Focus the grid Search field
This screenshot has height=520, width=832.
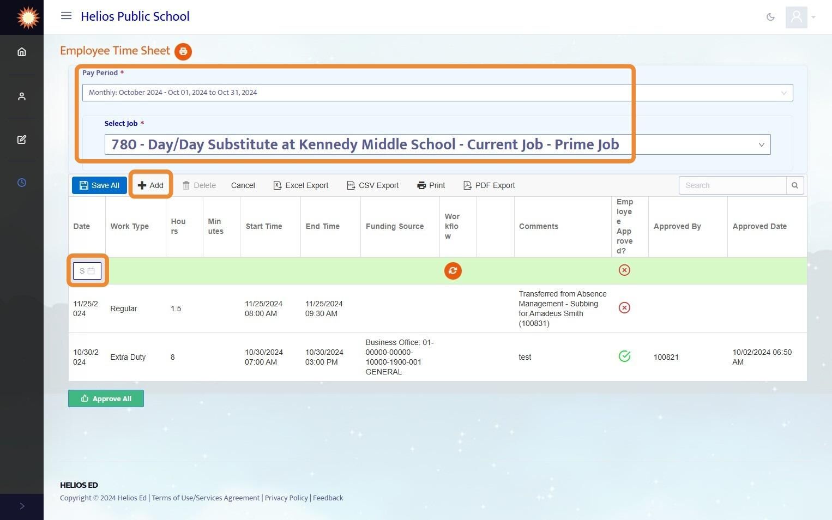732,185
